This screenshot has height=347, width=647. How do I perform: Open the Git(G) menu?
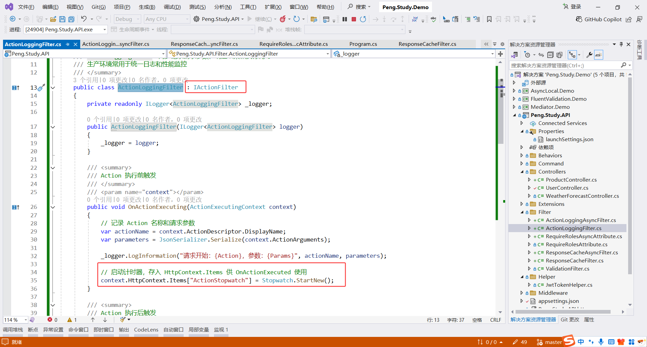click(x=99, y=7)
